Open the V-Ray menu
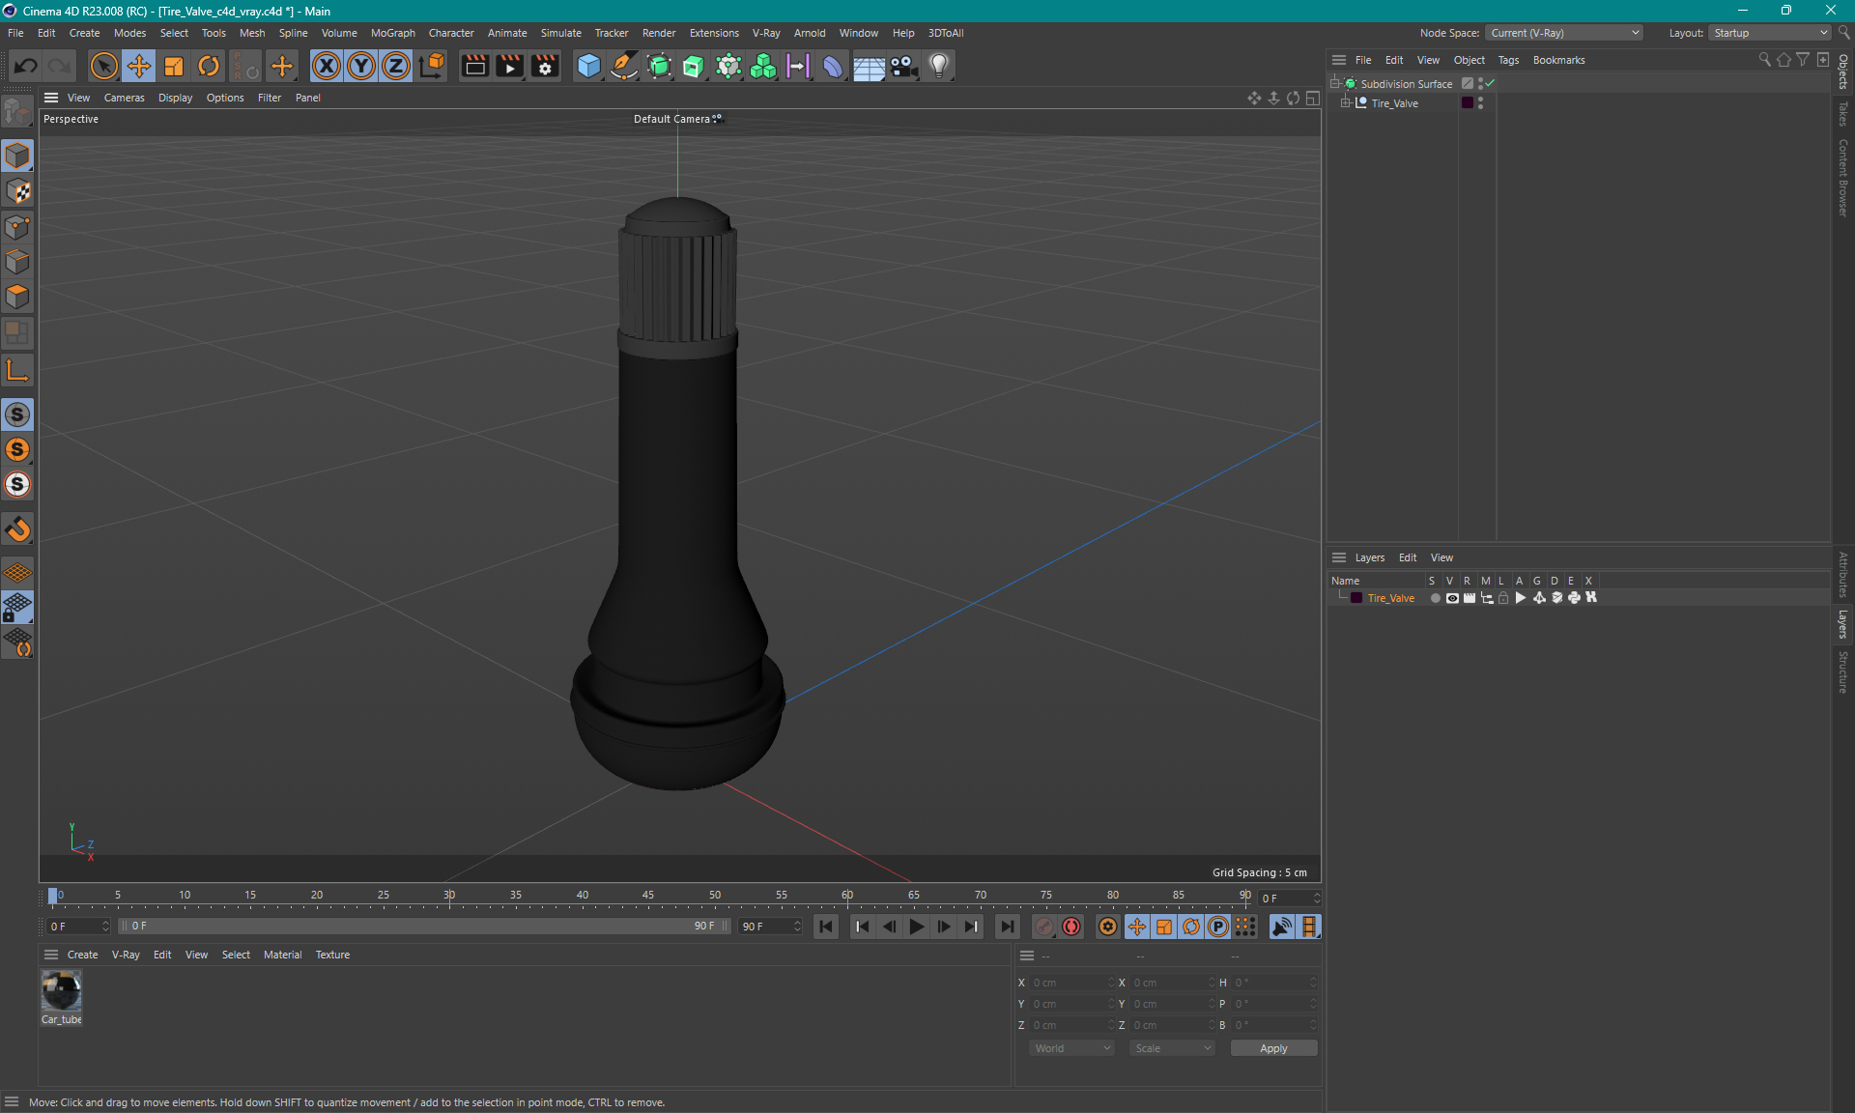 pyautogui.click(x=766, y=33)
